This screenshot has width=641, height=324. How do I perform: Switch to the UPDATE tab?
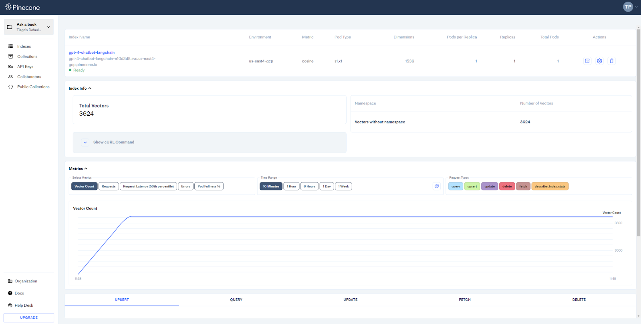pyautogui.click(x=351, y=300)
